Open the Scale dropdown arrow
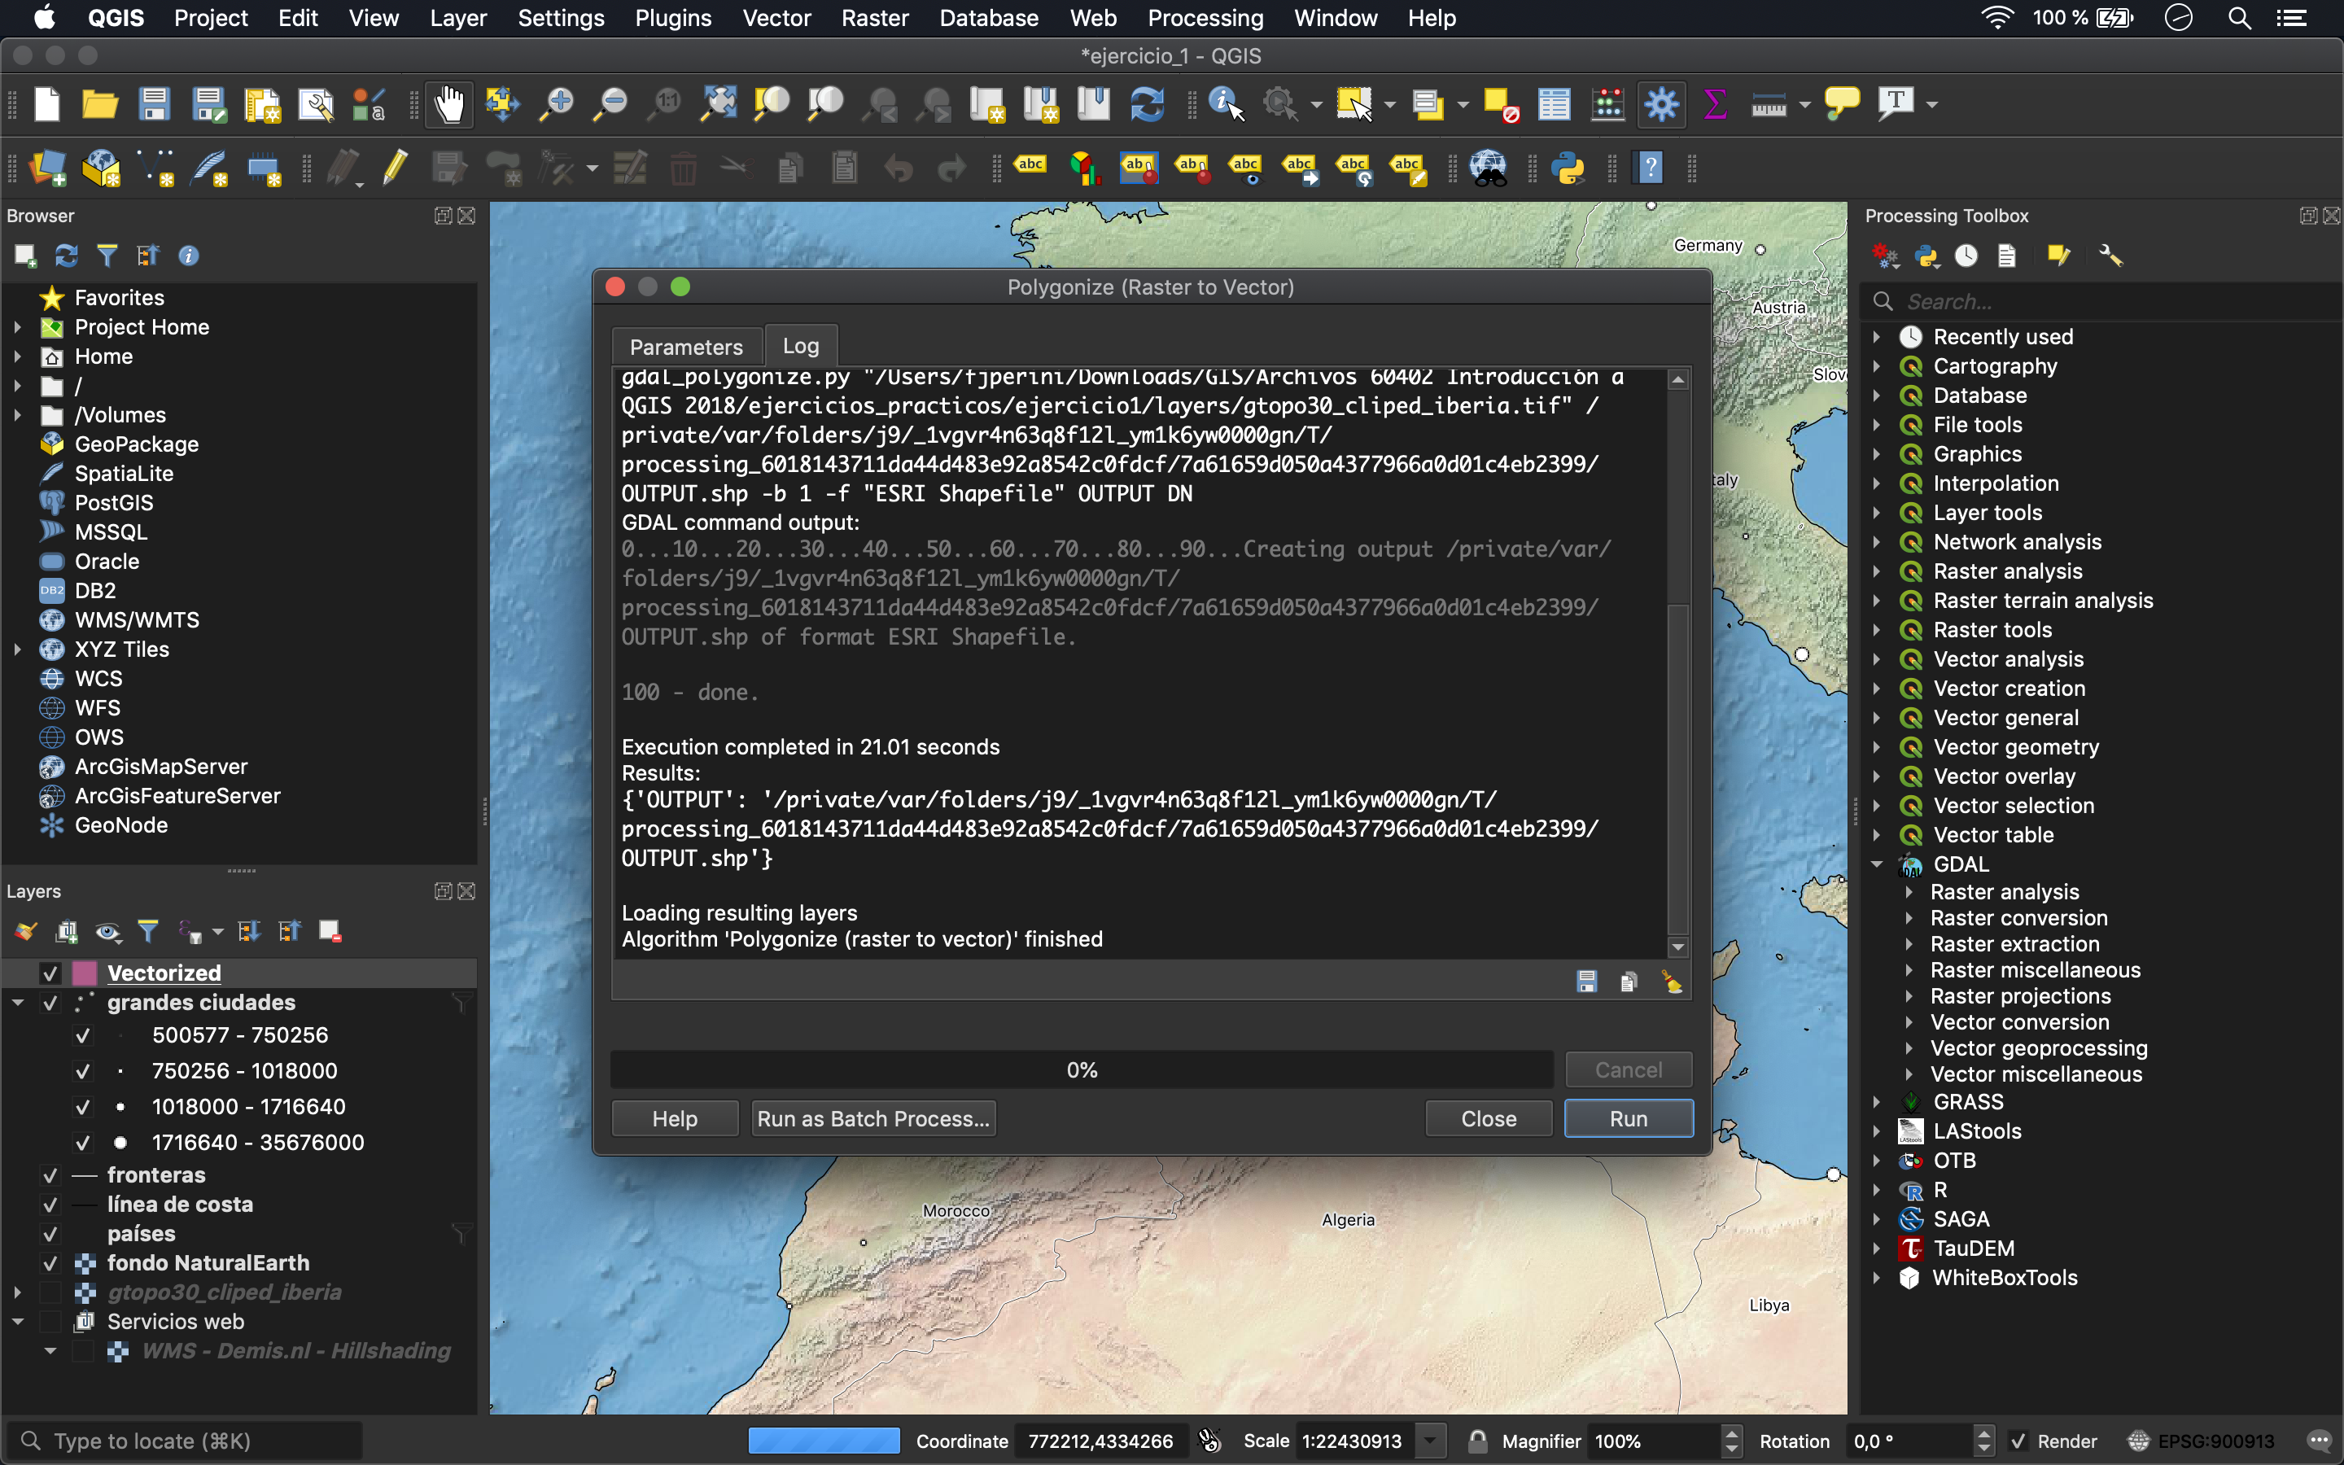Image resolution: width=2344 pixels, height=1465 pixels. point(1431,1441)
